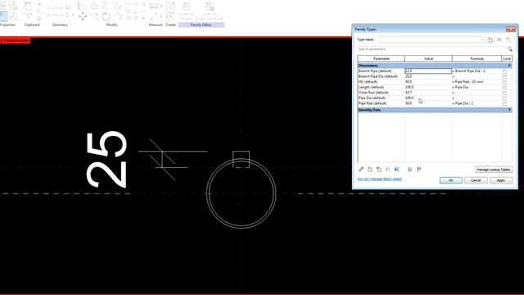This screenshot has height=295, width=524.
Task: Click the Pipe Rad value cell 50.0
Action: (x=428, y=104)
